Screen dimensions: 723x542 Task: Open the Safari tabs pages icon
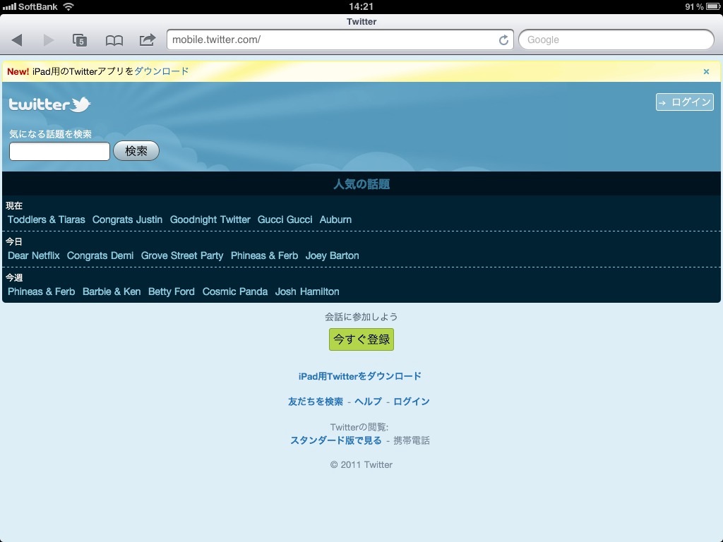coord(80,40)
